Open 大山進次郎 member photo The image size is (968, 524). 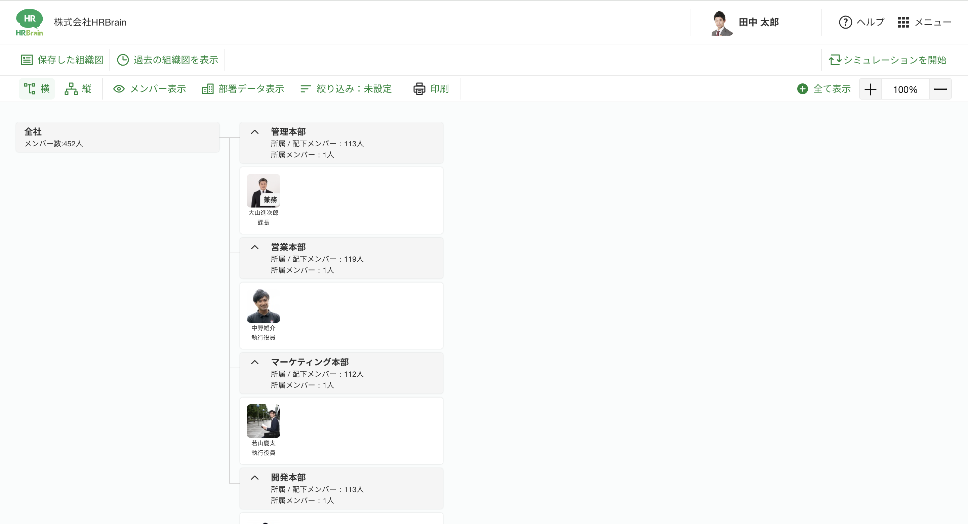(263, 191)
